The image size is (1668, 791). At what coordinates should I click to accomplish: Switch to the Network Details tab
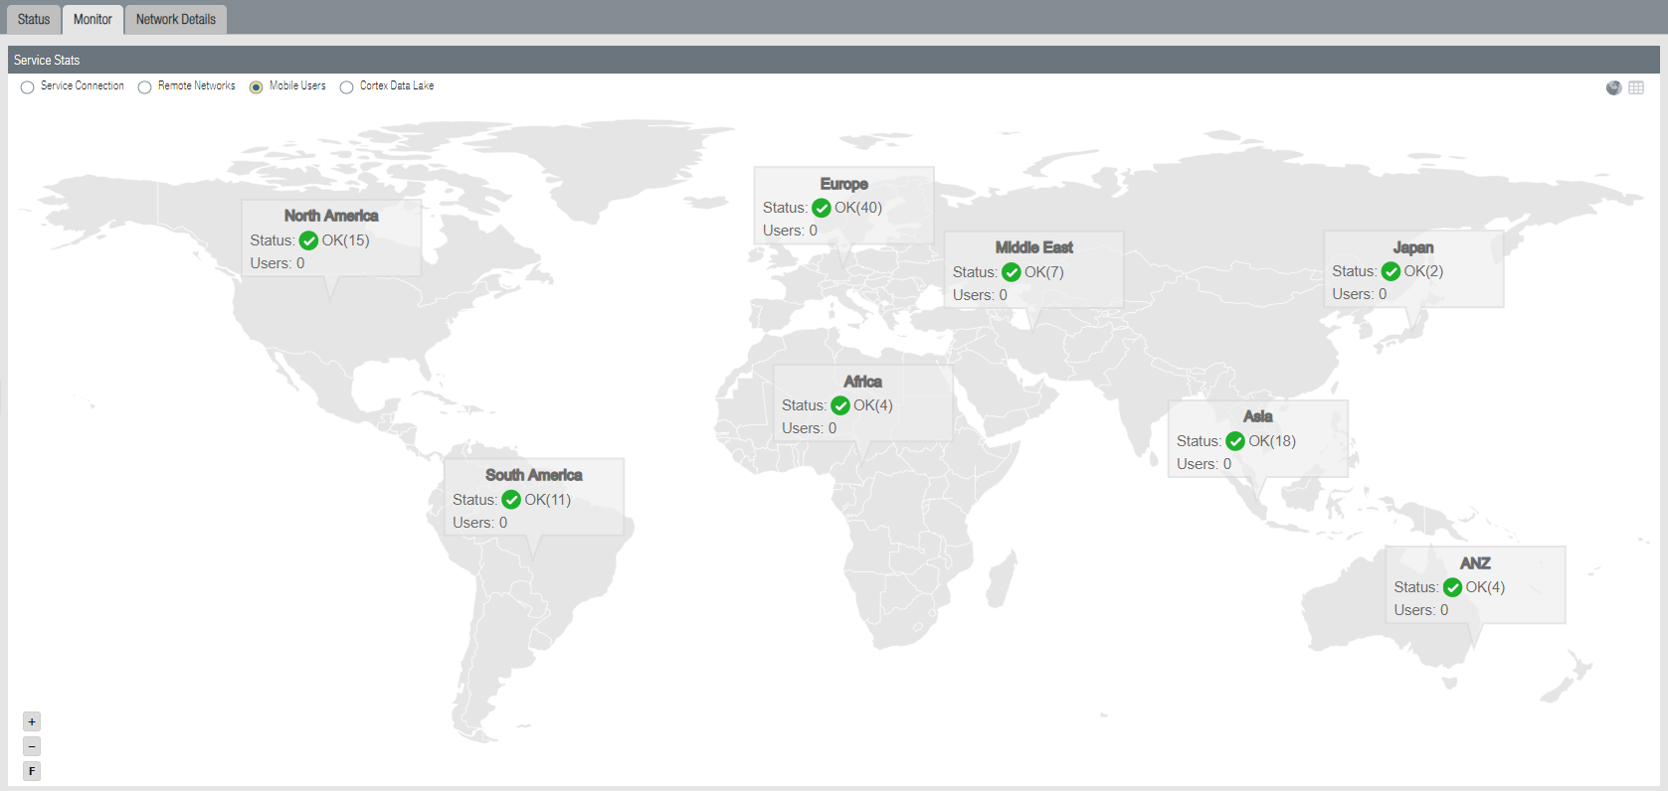(176, 19)
